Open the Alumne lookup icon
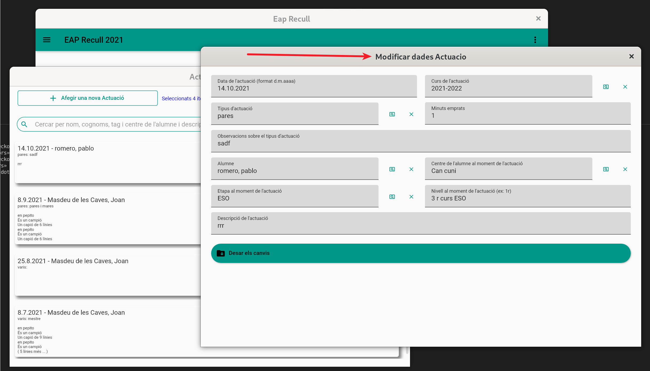Screen dimensions: 650x371 point(392,169)
